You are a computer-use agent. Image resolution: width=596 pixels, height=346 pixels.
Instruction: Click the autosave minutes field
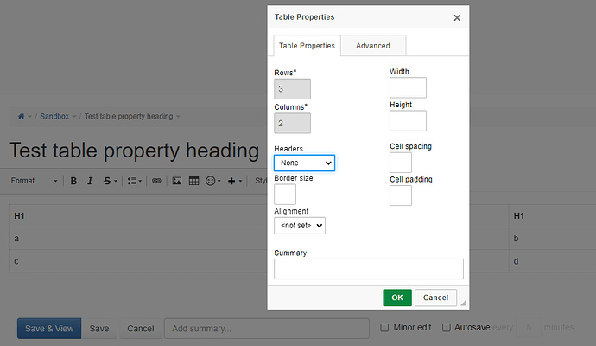tap(529, 327)
